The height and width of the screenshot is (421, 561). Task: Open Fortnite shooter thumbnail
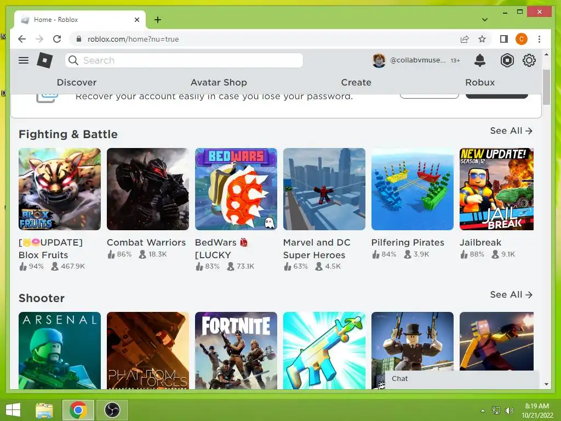tap(236, 350)
